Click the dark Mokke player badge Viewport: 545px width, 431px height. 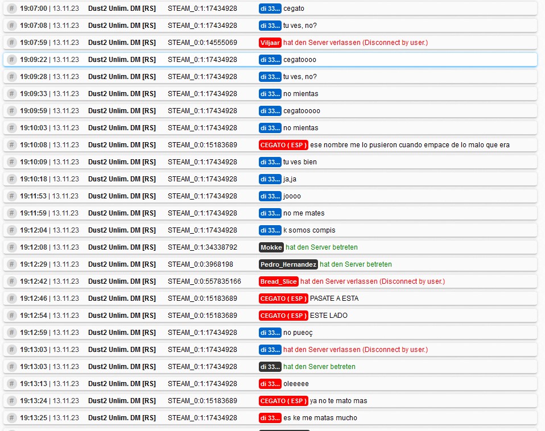[271, 247]
